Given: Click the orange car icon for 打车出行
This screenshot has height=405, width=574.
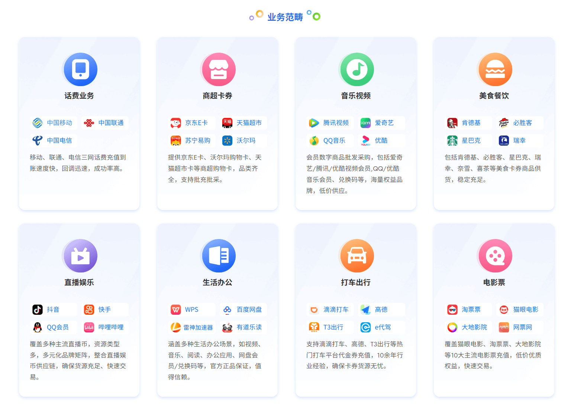Looking at the screenshot, I should (x=357, y=256).
